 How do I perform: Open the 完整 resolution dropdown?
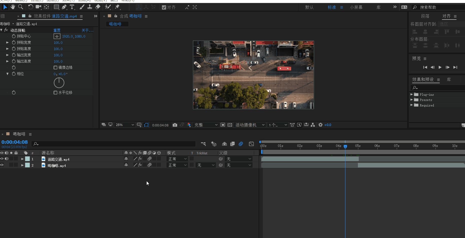[x=206, y=125]
